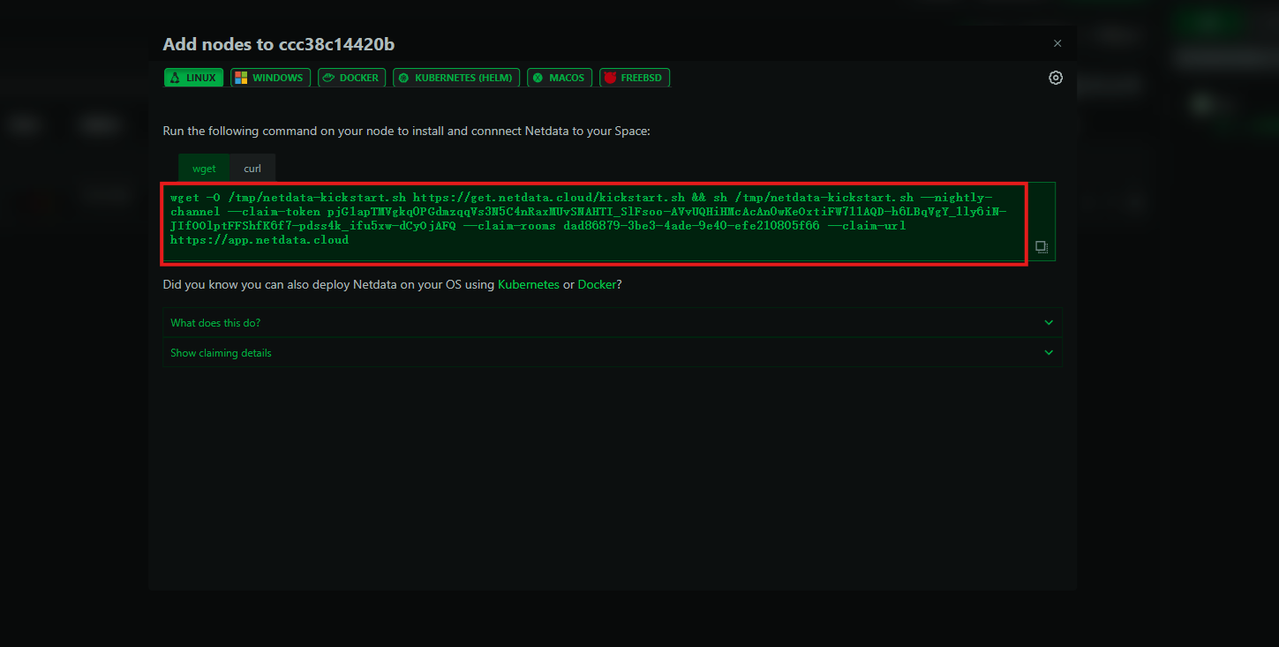Show the wget install command
The image size is (1279, 647).
point(204,169)
